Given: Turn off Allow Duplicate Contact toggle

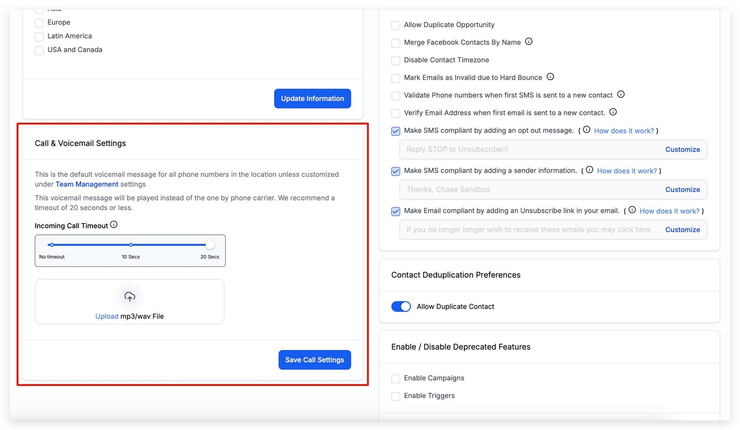Looking at the screenshot, I should (x=401, y=306).
